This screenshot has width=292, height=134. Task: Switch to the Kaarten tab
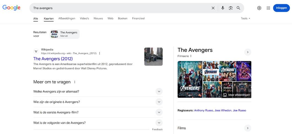click(x=48, y=18)
